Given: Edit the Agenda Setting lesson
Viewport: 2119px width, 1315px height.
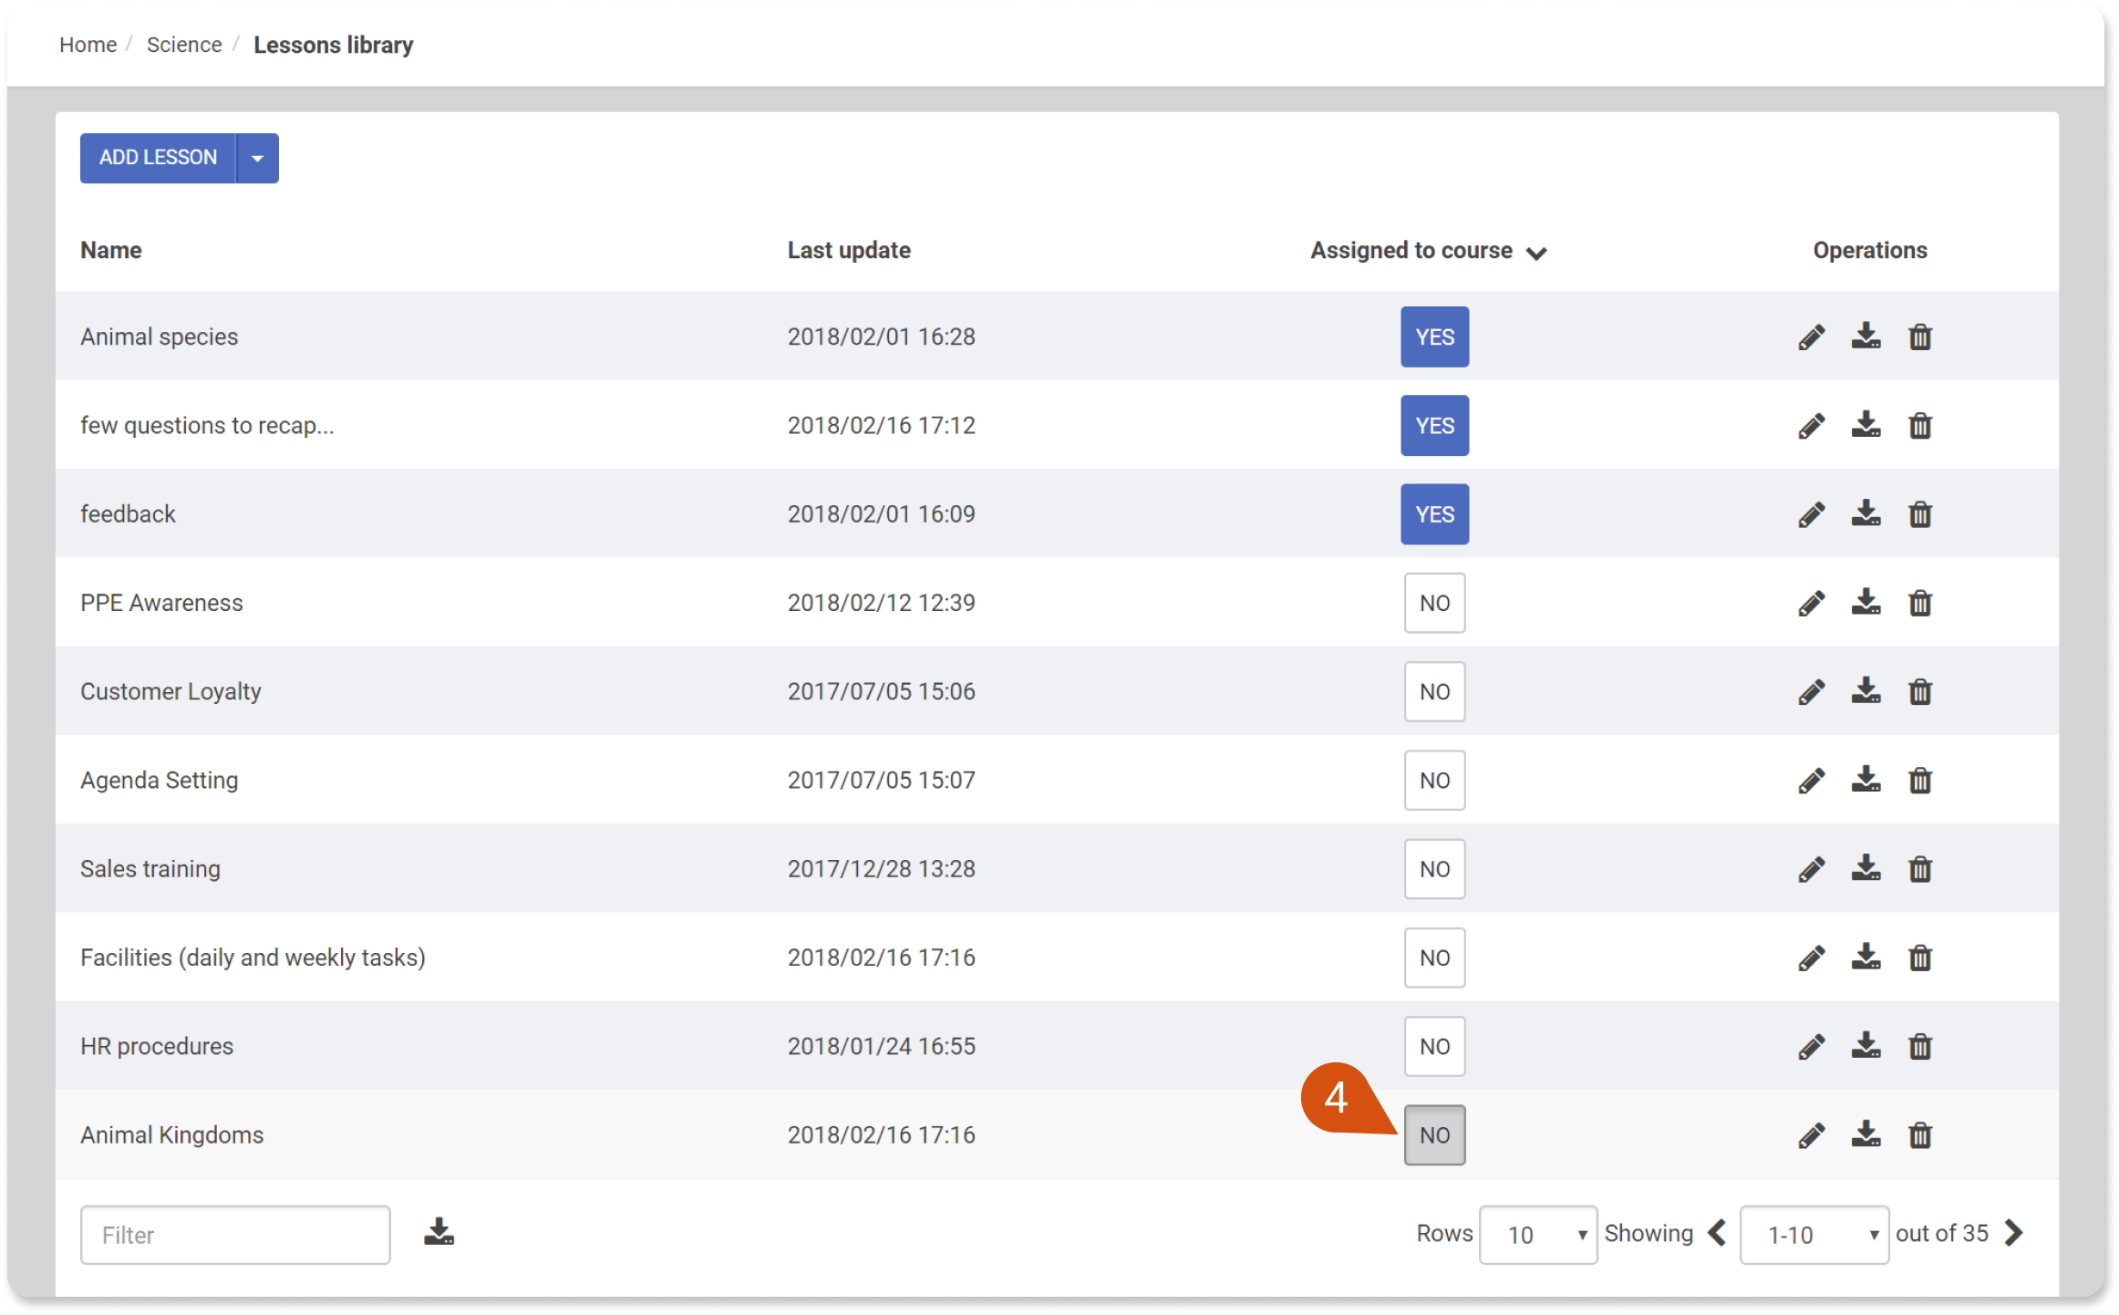Looking at the screenshot, I should point(1811,781).
